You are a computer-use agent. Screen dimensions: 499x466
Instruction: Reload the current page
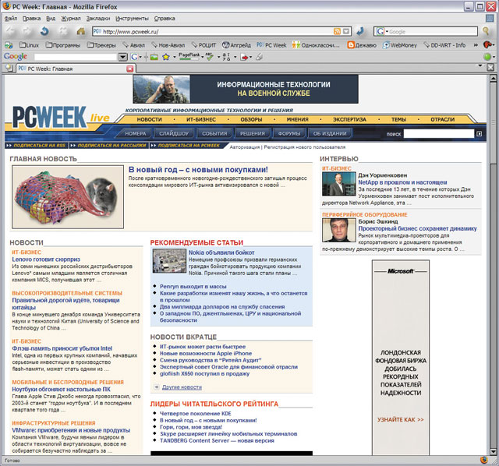[44, 31]
